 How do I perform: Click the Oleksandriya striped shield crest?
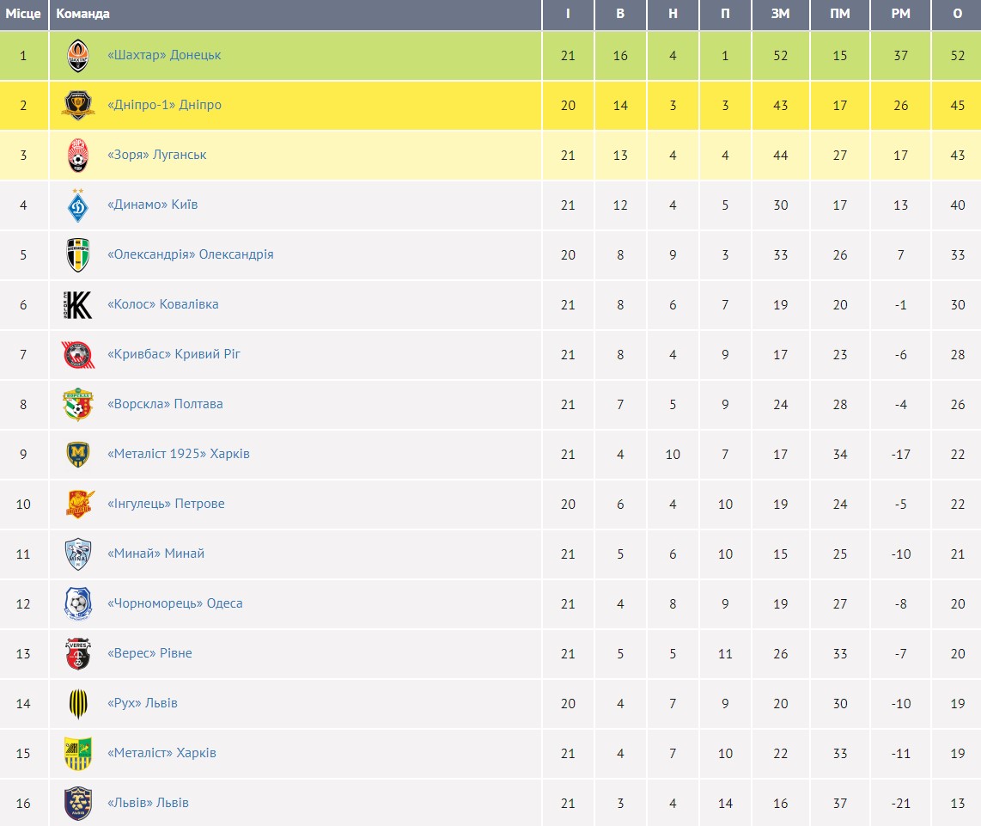pyautogui.click(x=78, y=255)
